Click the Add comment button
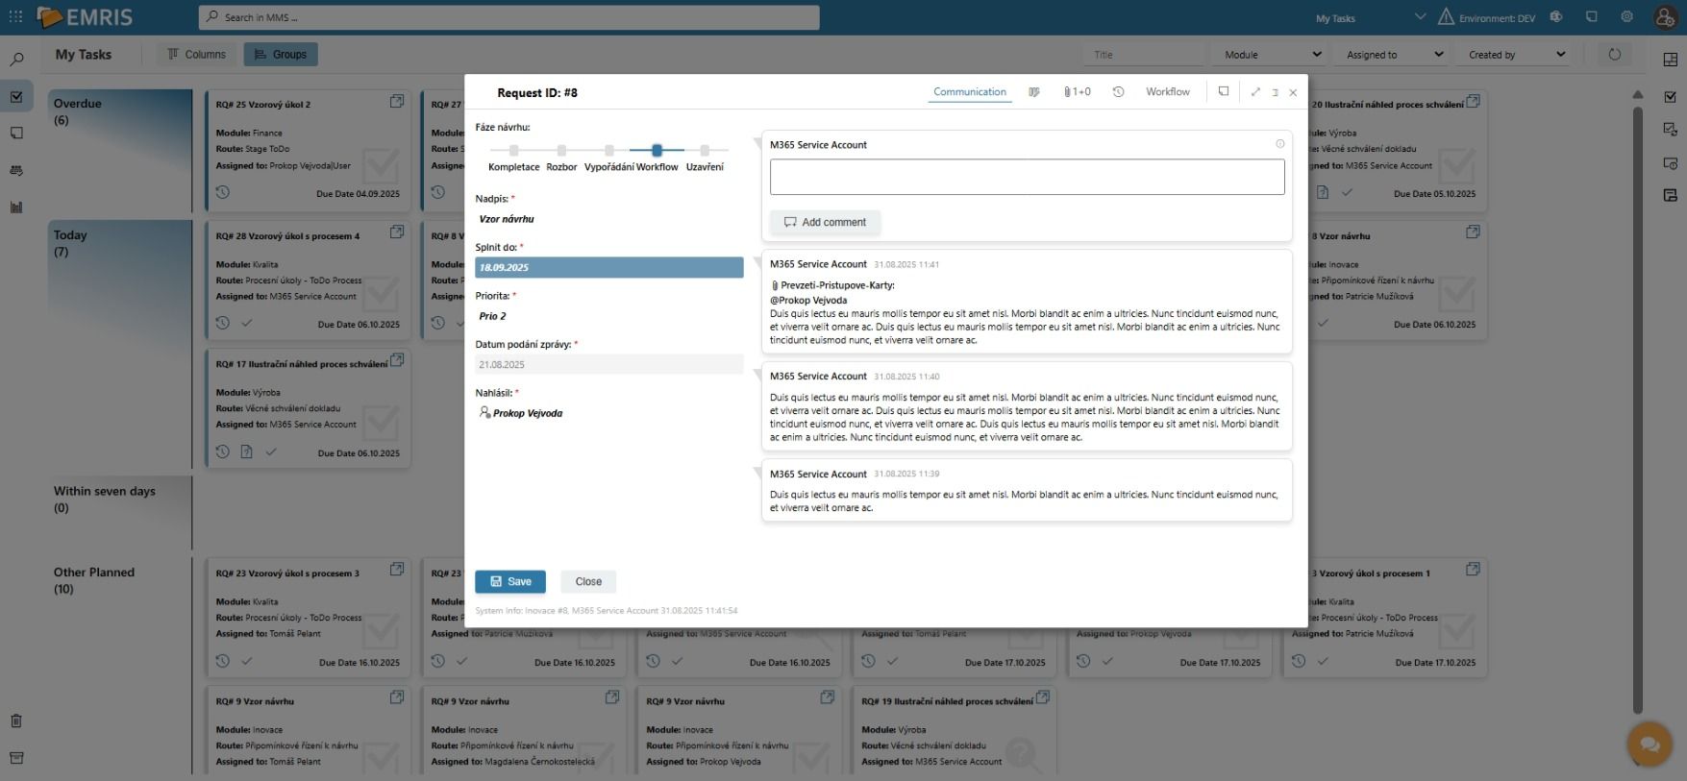The height and width of the screenshot is (781, 1687). (825, 222)
